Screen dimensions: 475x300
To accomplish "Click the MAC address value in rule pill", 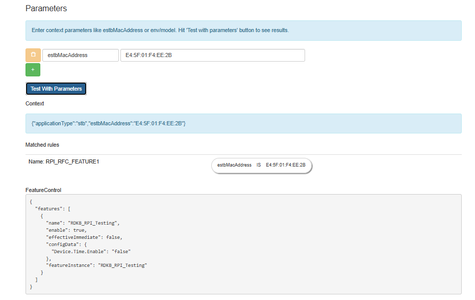I will click(285, 165).
